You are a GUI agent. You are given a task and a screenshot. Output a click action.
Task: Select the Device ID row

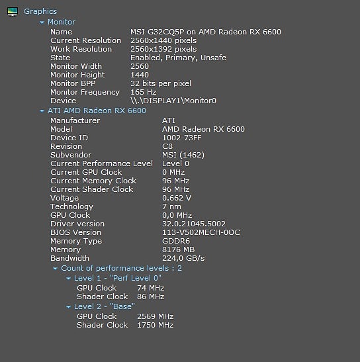[126, 138]
